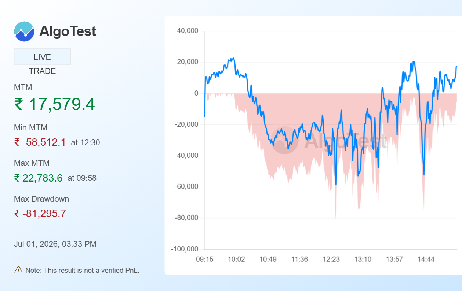The image size is (462, 291).
Task: Click the 14:44 x-axis time label
Action: [x=426, y=260]
